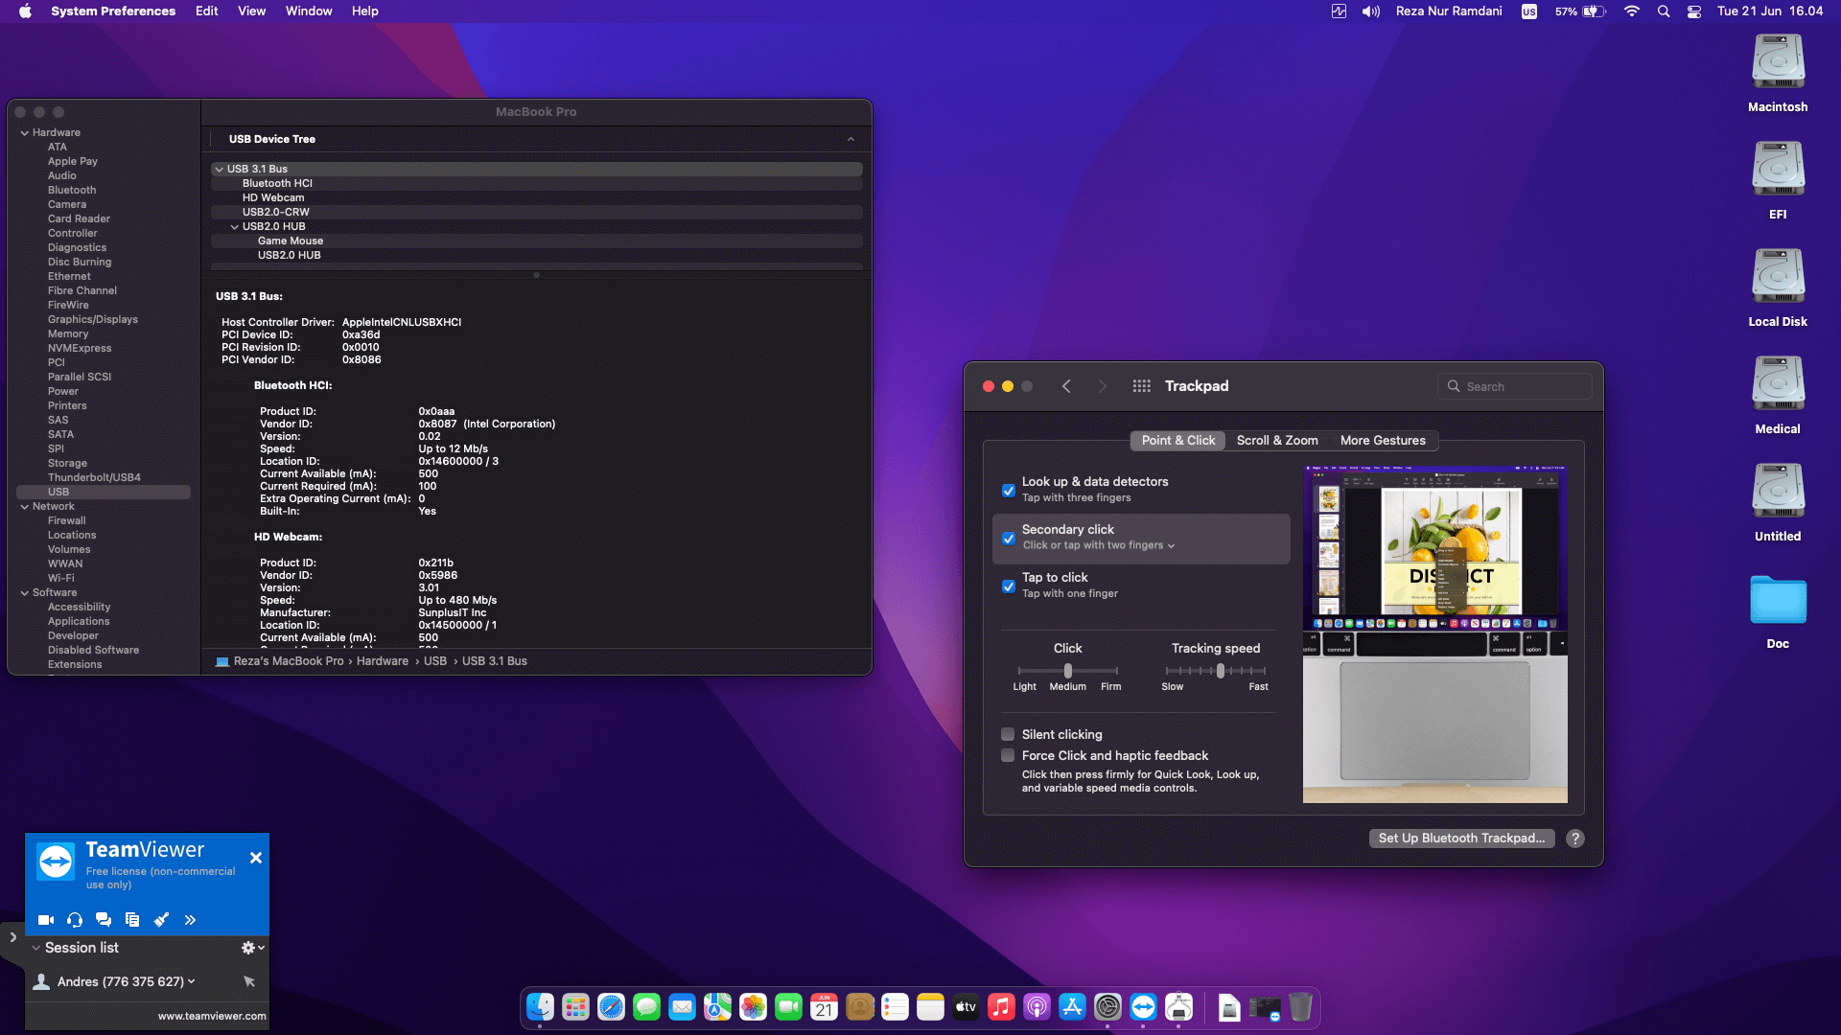Screen dimensions: 1841x1035
Task: Select Bluetooth in the Hardware sidebar
Action: 72,191
